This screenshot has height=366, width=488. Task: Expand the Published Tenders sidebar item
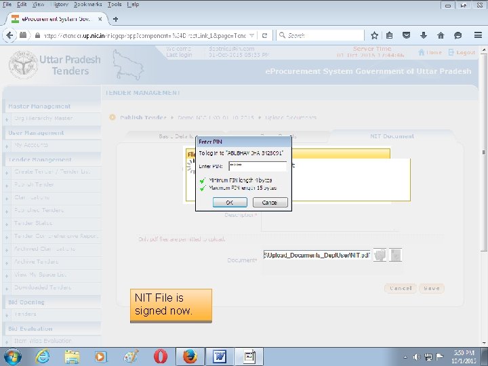[7, 211]
